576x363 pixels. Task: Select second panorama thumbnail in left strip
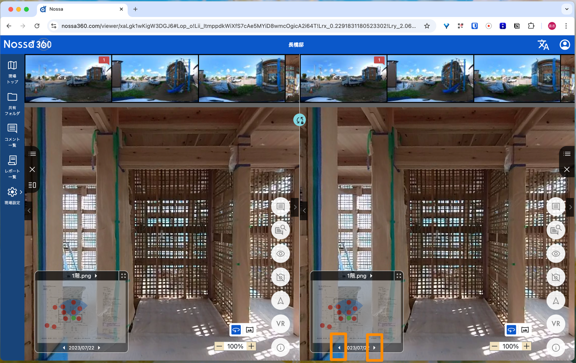[155, 78]
